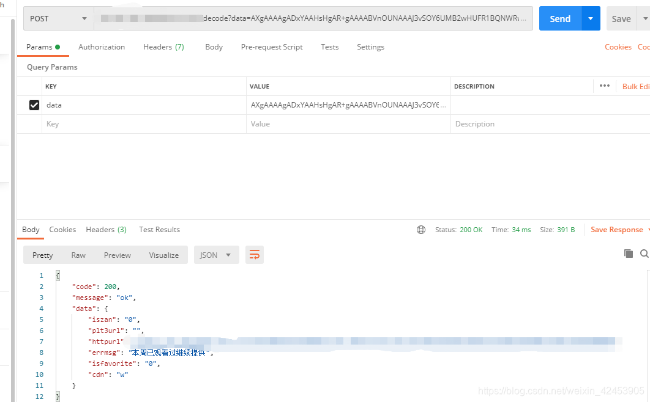Open the Tests tab
The width and height of the screenshot is (650, 402).
pyautogui.click(x=329, y=46)
